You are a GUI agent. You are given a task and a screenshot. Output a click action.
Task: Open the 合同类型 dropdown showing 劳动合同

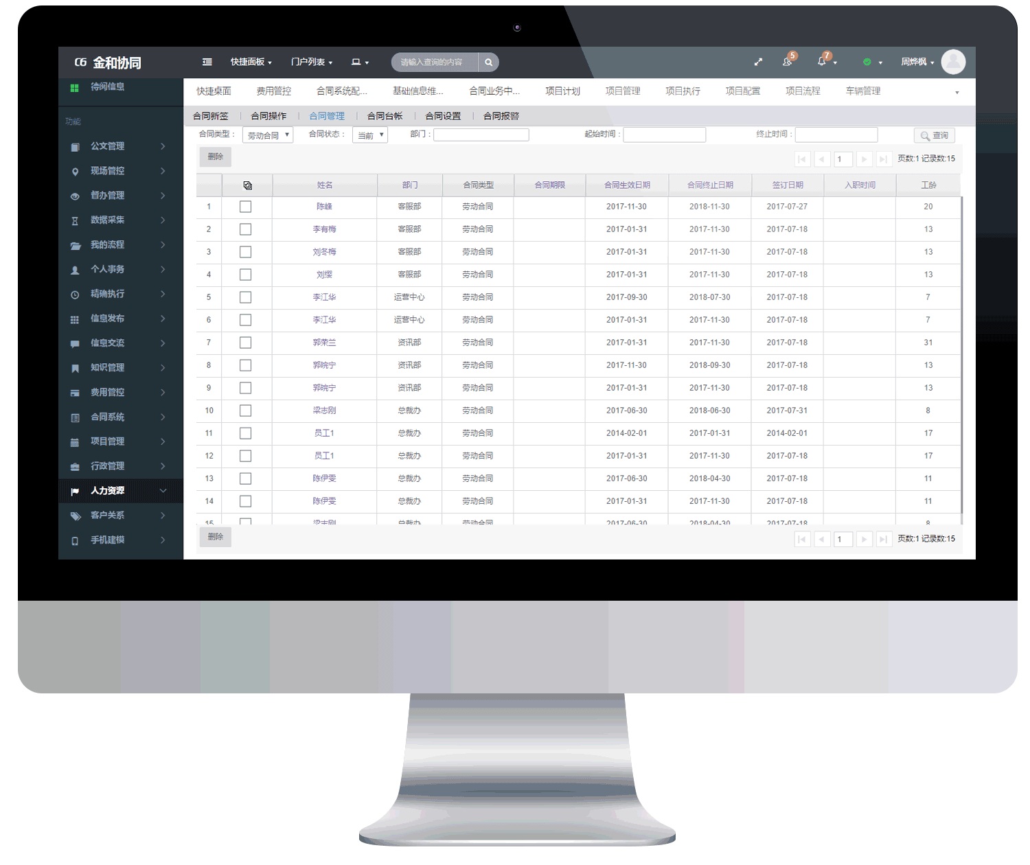[x=268, y=135]
